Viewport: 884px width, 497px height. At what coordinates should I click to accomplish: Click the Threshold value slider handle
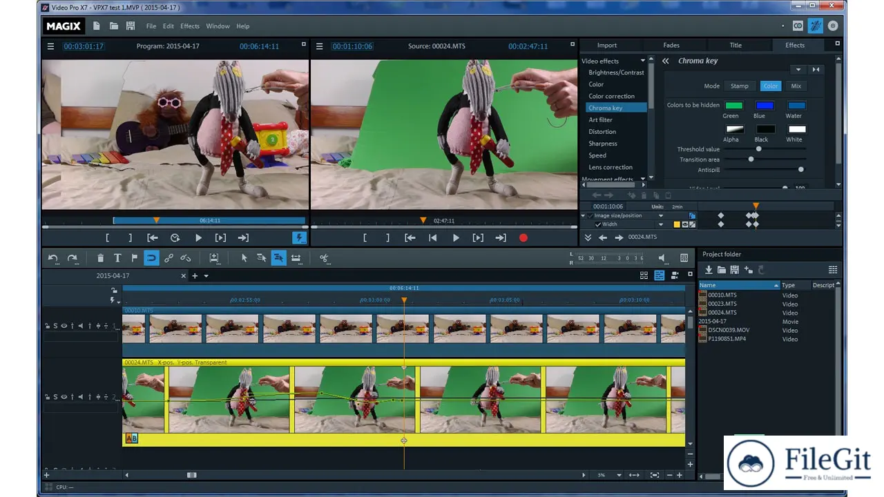click(758, 149)
